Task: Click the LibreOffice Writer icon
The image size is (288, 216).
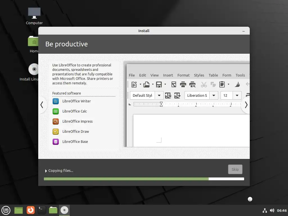Action: (x=56, y=101)
